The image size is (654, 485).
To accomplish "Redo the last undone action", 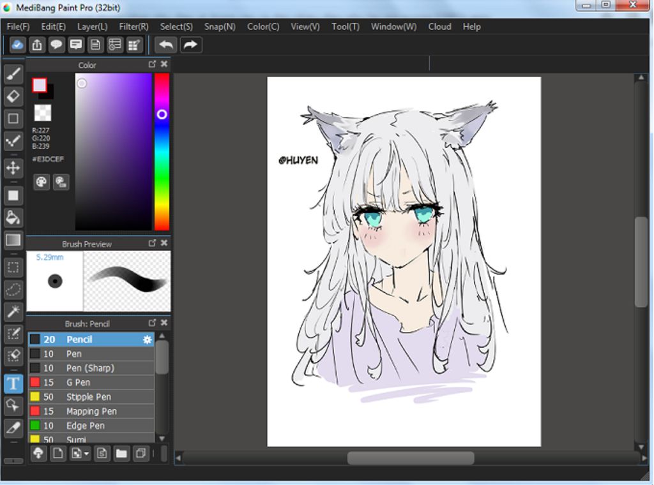I will click(x=190, y=45).
